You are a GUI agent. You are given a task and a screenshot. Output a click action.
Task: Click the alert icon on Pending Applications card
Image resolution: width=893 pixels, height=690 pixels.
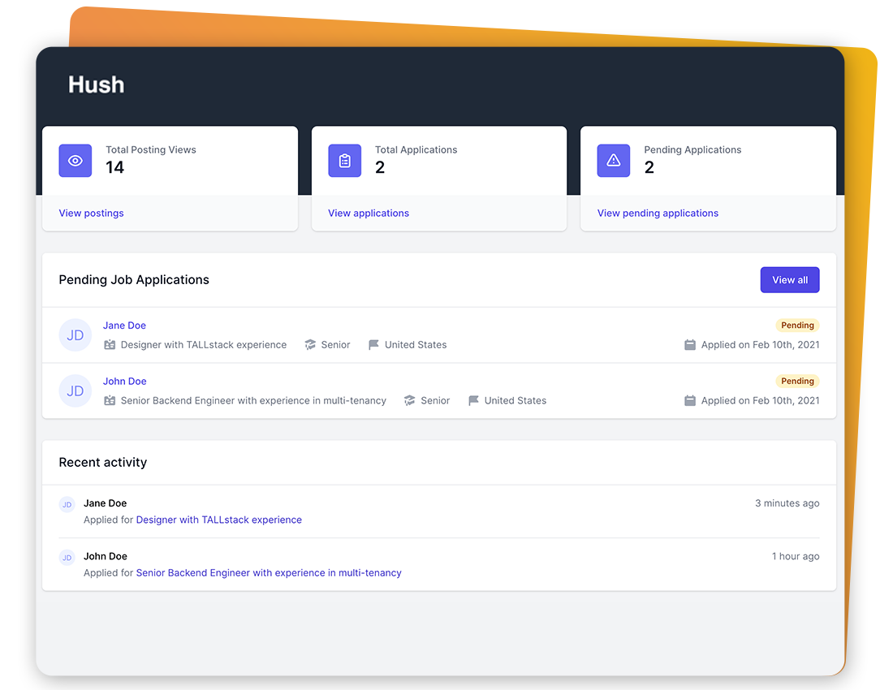point(614,161)
